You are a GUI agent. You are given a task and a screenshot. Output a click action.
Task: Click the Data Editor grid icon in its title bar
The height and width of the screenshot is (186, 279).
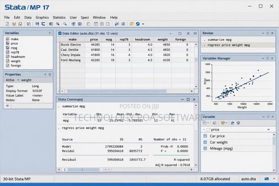pyautogui.click(x=60, y=33)
